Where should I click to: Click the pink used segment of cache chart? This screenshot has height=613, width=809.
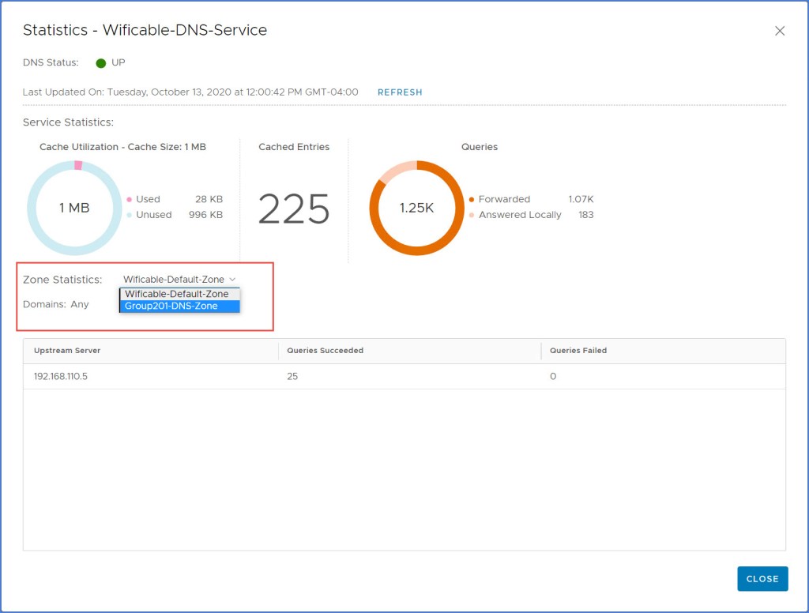(78, 165)
